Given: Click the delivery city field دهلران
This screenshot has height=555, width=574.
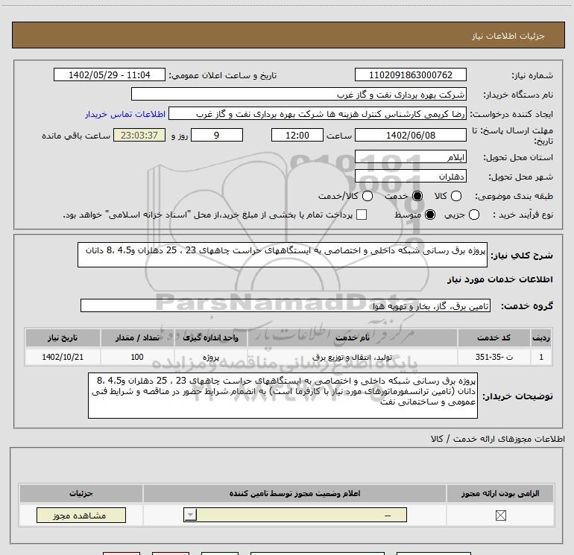Looking at the screenshot, I should (410, 177).
